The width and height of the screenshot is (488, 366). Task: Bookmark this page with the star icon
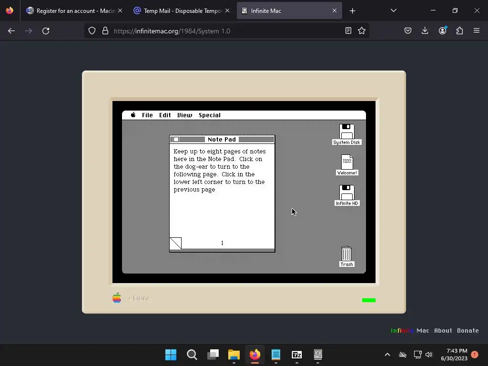tap(361, 30)
